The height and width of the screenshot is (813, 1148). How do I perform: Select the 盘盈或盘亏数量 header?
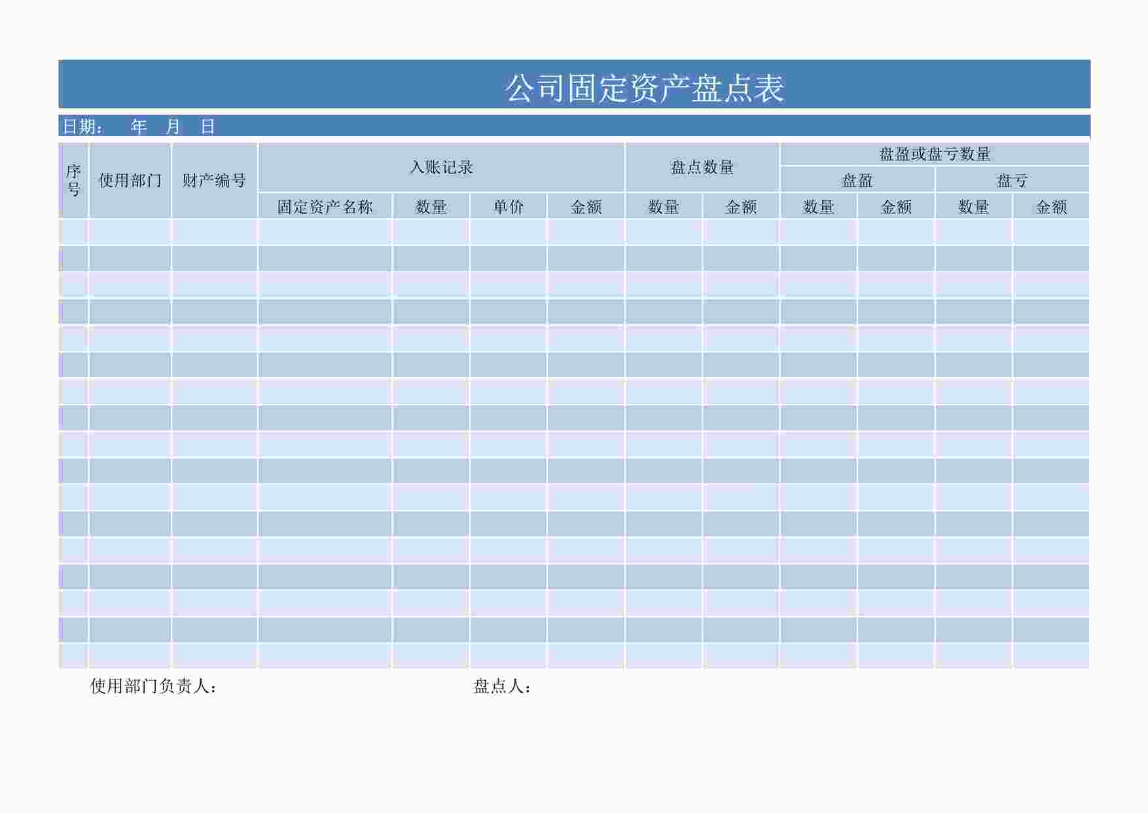pyautogui.click(x=935, y=154)
